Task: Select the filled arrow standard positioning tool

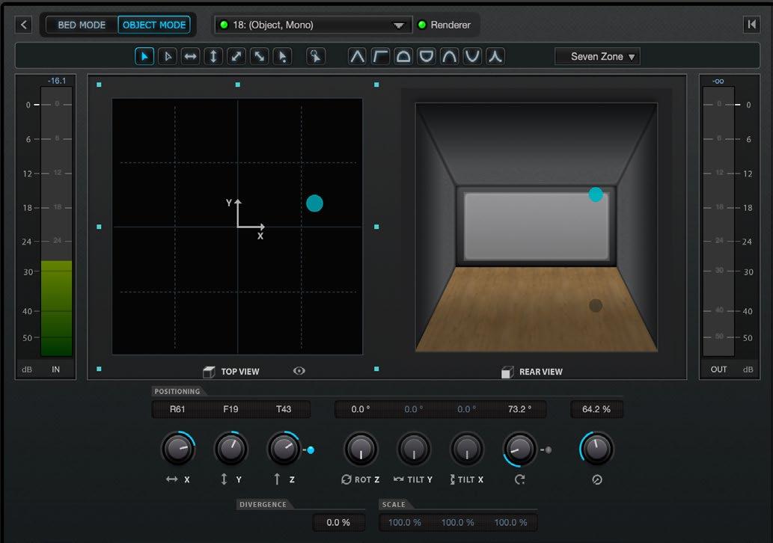Action: pos(144,57)
